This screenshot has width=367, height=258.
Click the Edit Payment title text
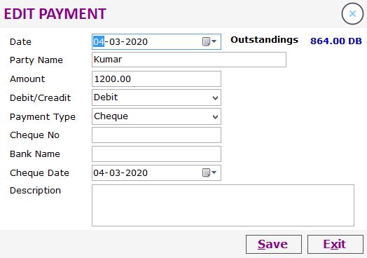(55, 14)
